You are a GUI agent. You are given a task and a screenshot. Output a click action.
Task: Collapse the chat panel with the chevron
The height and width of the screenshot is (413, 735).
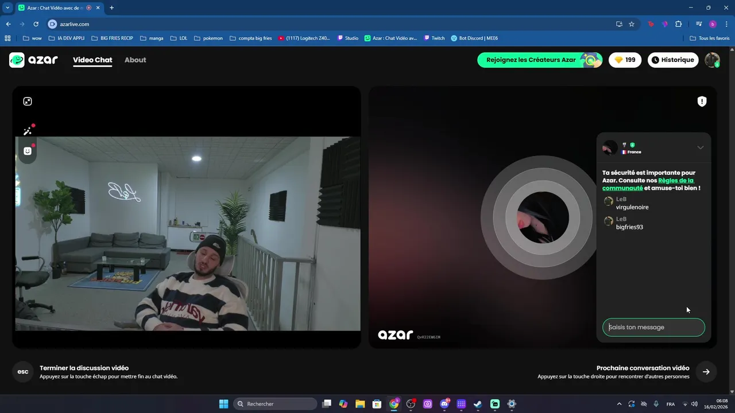pos(700,147)
